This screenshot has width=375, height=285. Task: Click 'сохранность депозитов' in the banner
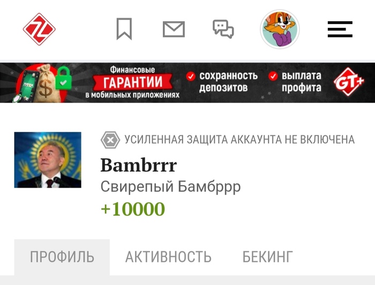pos(228,82)
